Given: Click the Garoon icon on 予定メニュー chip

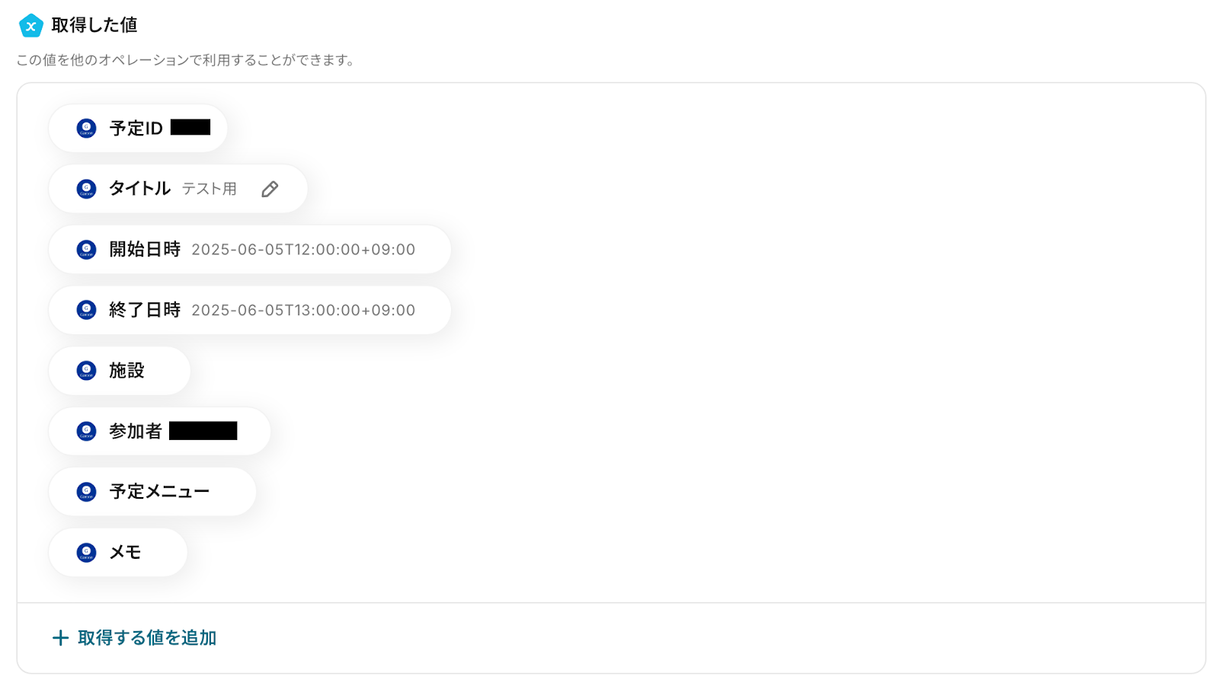Looking at the screenshot, I should (86, 492).
